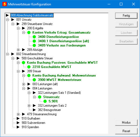Click the Reset button
Screen dimensions: 140x137
[x=126, y=131]
